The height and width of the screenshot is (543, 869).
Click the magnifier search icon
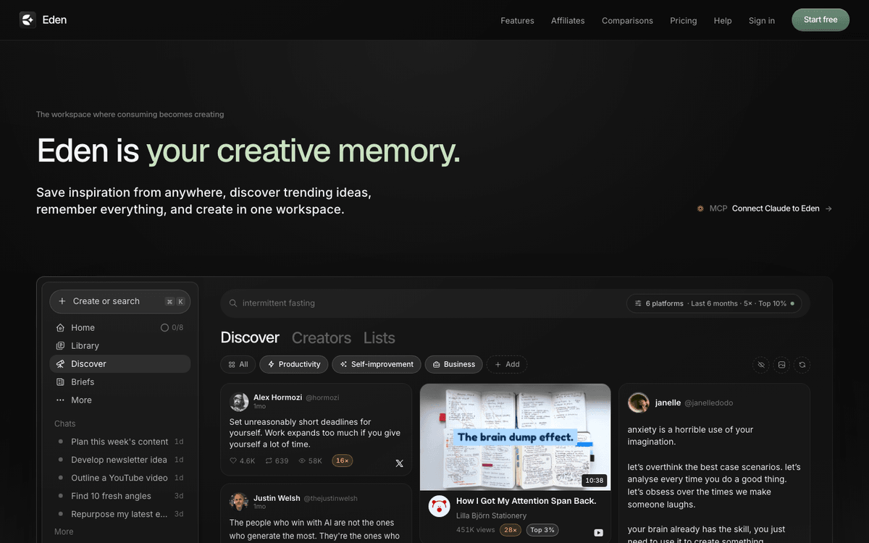coord(233,303)
